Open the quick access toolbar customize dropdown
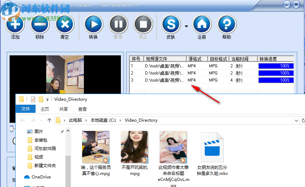 pyautogui.click(x=47, y=100)
